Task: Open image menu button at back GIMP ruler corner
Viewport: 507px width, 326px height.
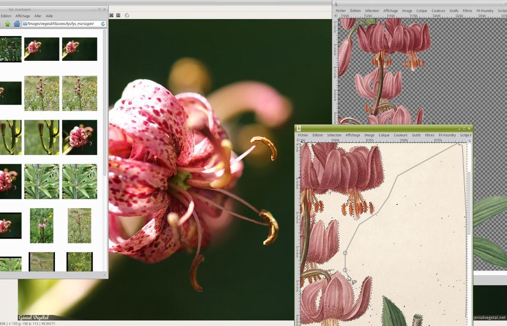Action: [x=336, y=16]
